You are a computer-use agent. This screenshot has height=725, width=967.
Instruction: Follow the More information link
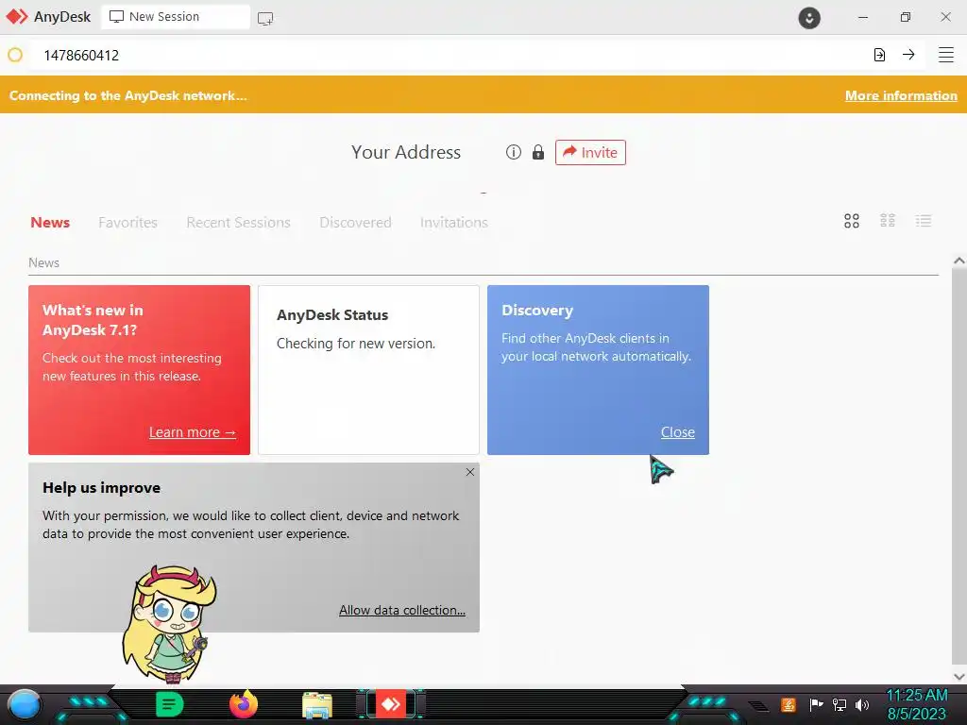click(901, 95)
